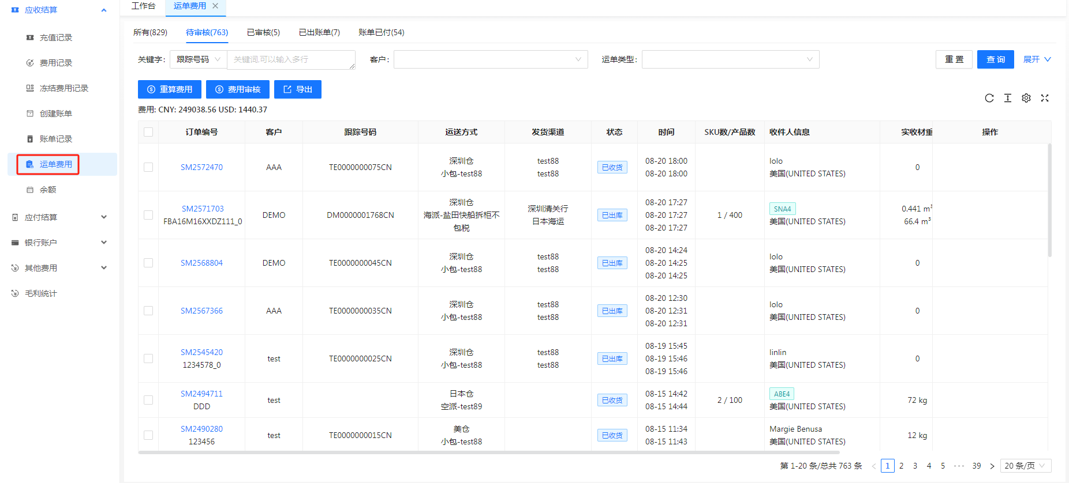Click the 应收结算 menu icon
The height and width of the screenshot is (483, 1069).
point(15,10)
